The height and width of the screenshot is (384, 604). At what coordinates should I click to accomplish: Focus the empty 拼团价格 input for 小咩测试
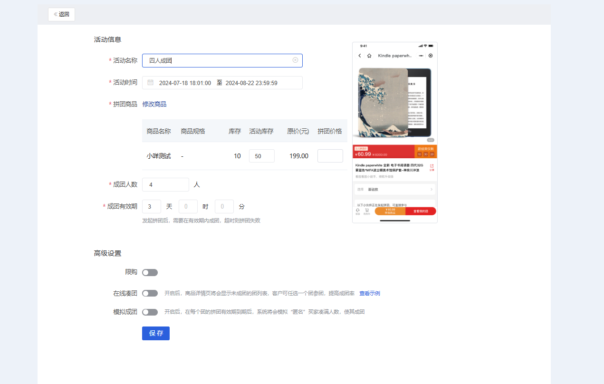330,156
